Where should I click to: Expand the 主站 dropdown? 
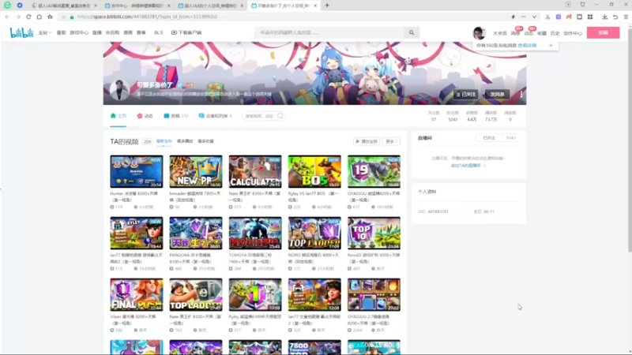pos(45,32)
